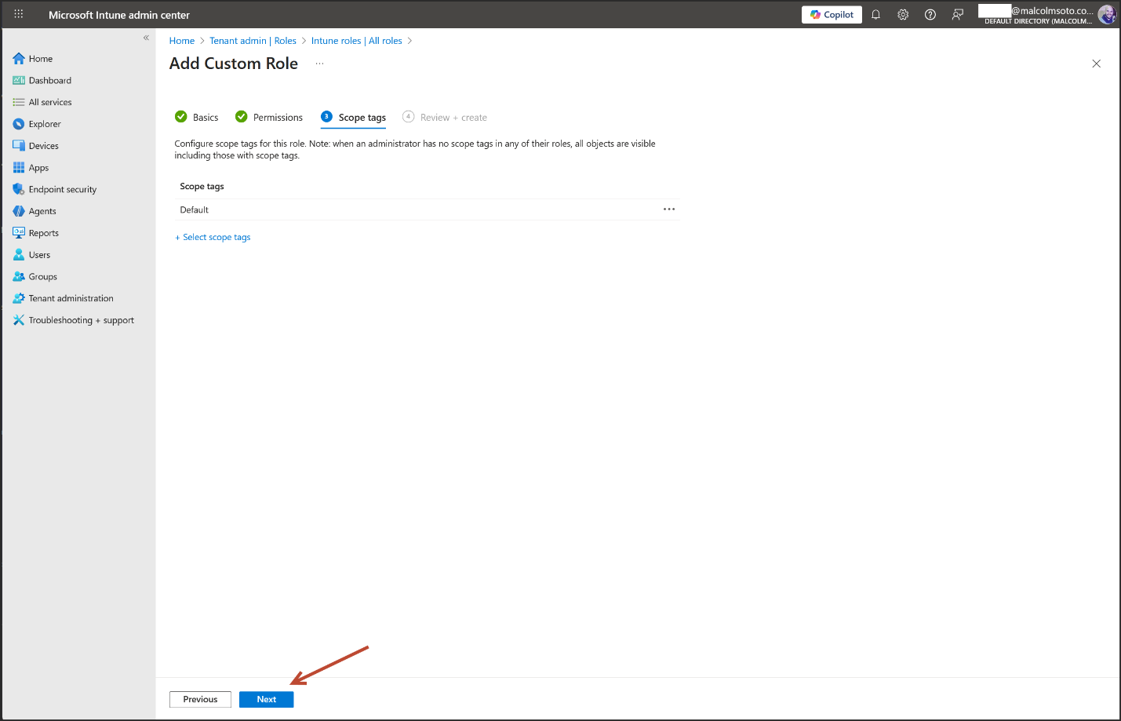
Task: Click the help question mark icon
Action: click(x=930, y=15)
